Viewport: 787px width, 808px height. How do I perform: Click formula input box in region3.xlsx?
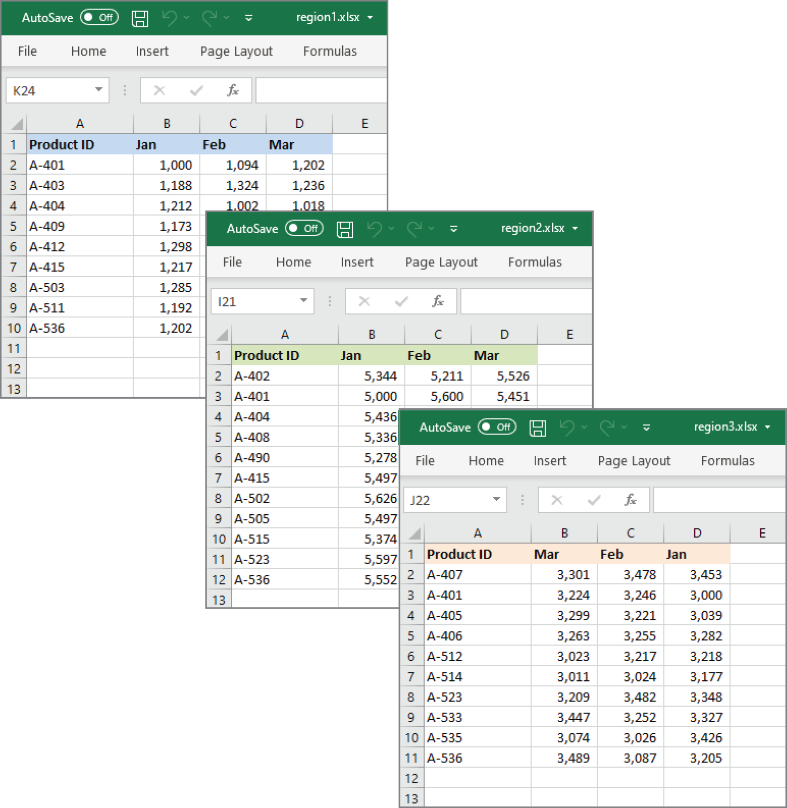(x=719, y=500)
